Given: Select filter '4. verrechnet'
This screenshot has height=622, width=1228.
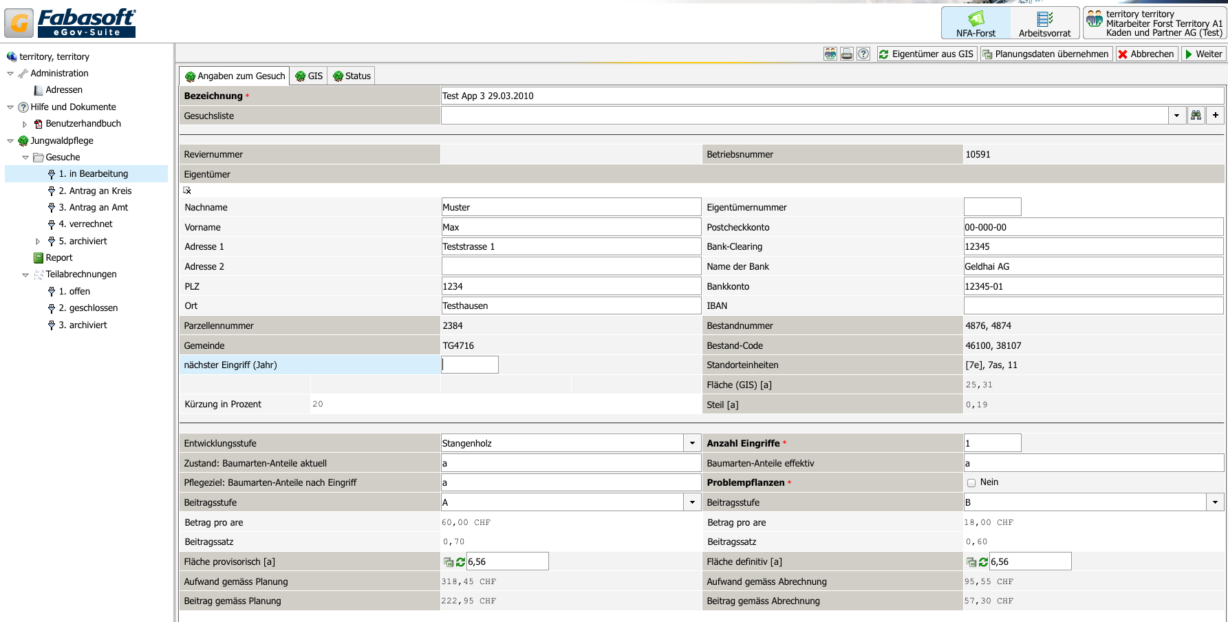Looking at the screenshot, I should tap(80, 224).
